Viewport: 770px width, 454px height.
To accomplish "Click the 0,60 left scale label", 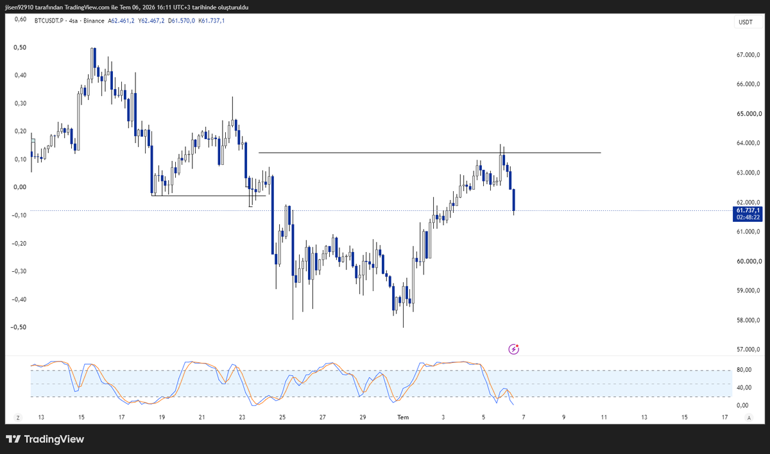I will [21, 19].
